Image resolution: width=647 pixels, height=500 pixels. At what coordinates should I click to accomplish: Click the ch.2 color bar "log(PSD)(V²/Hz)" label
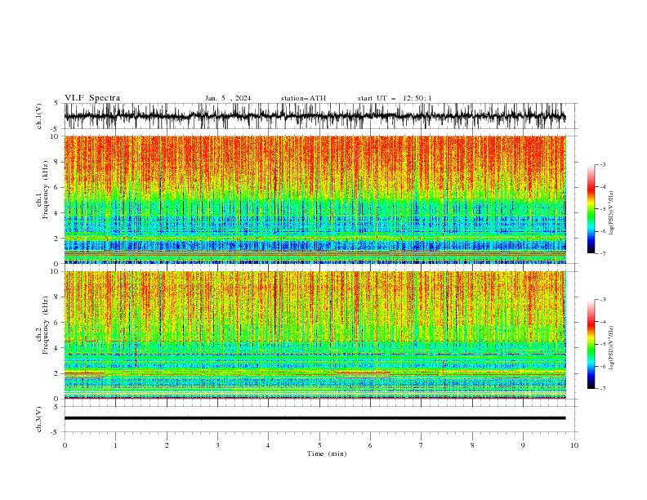click(611, 347)
